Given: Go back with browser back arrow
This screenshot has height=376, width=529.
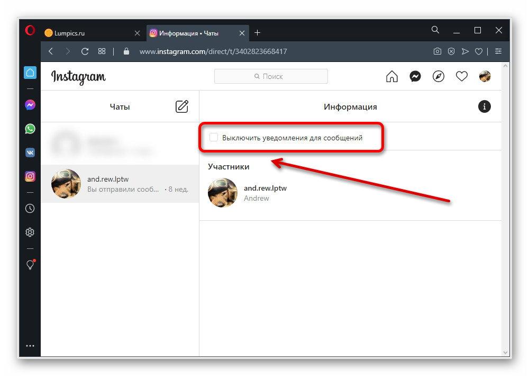Looking at the screenshot, I should [51, 51].
